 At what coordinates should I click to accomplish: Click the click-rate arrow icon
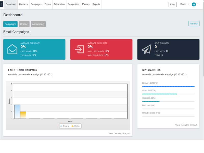click(79, 49)
